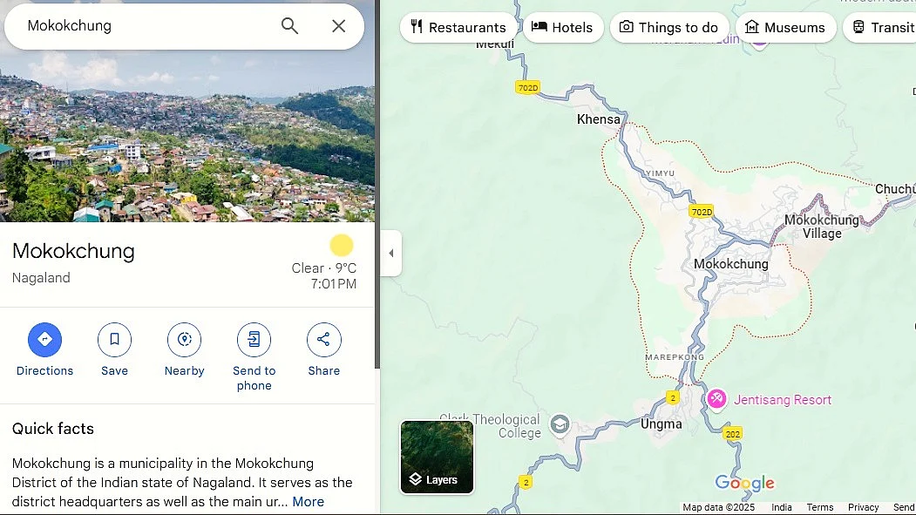Image resolution: width=916 pixels, height=515 pixels.
Task: Enable Transit view
Action: click(883, 27)
